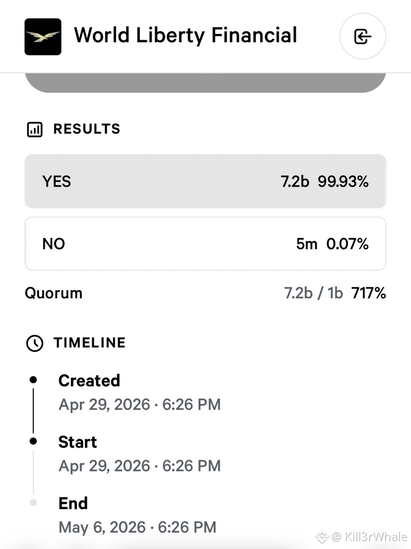Screen dimensions: 411x549
Task: Click the End date May 6, 2026
Action: (102, 527)
